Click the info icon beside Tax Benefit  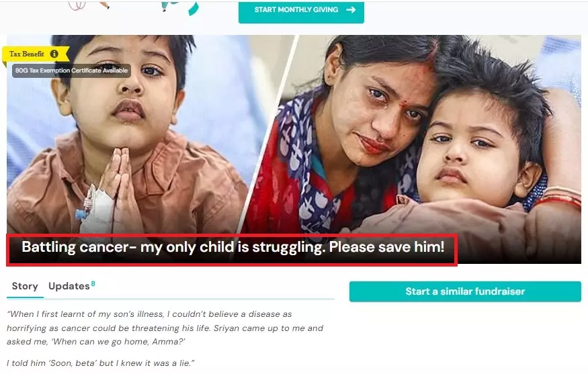54,54
